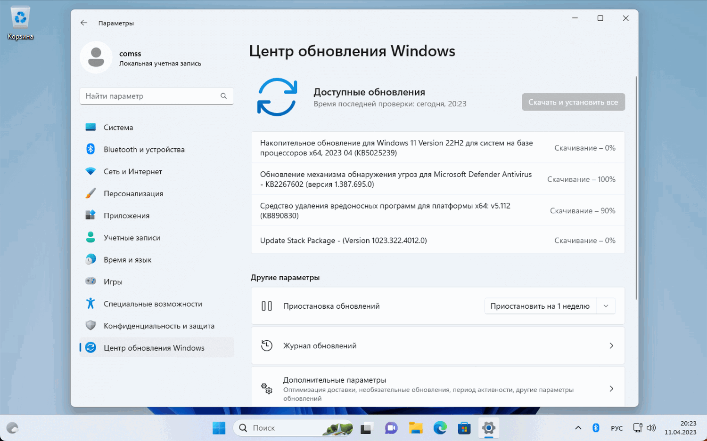Viewport: 707px width, 441px height.
Task: Launch Microsoft Edge from the taskbar
Action: [440, 428]
